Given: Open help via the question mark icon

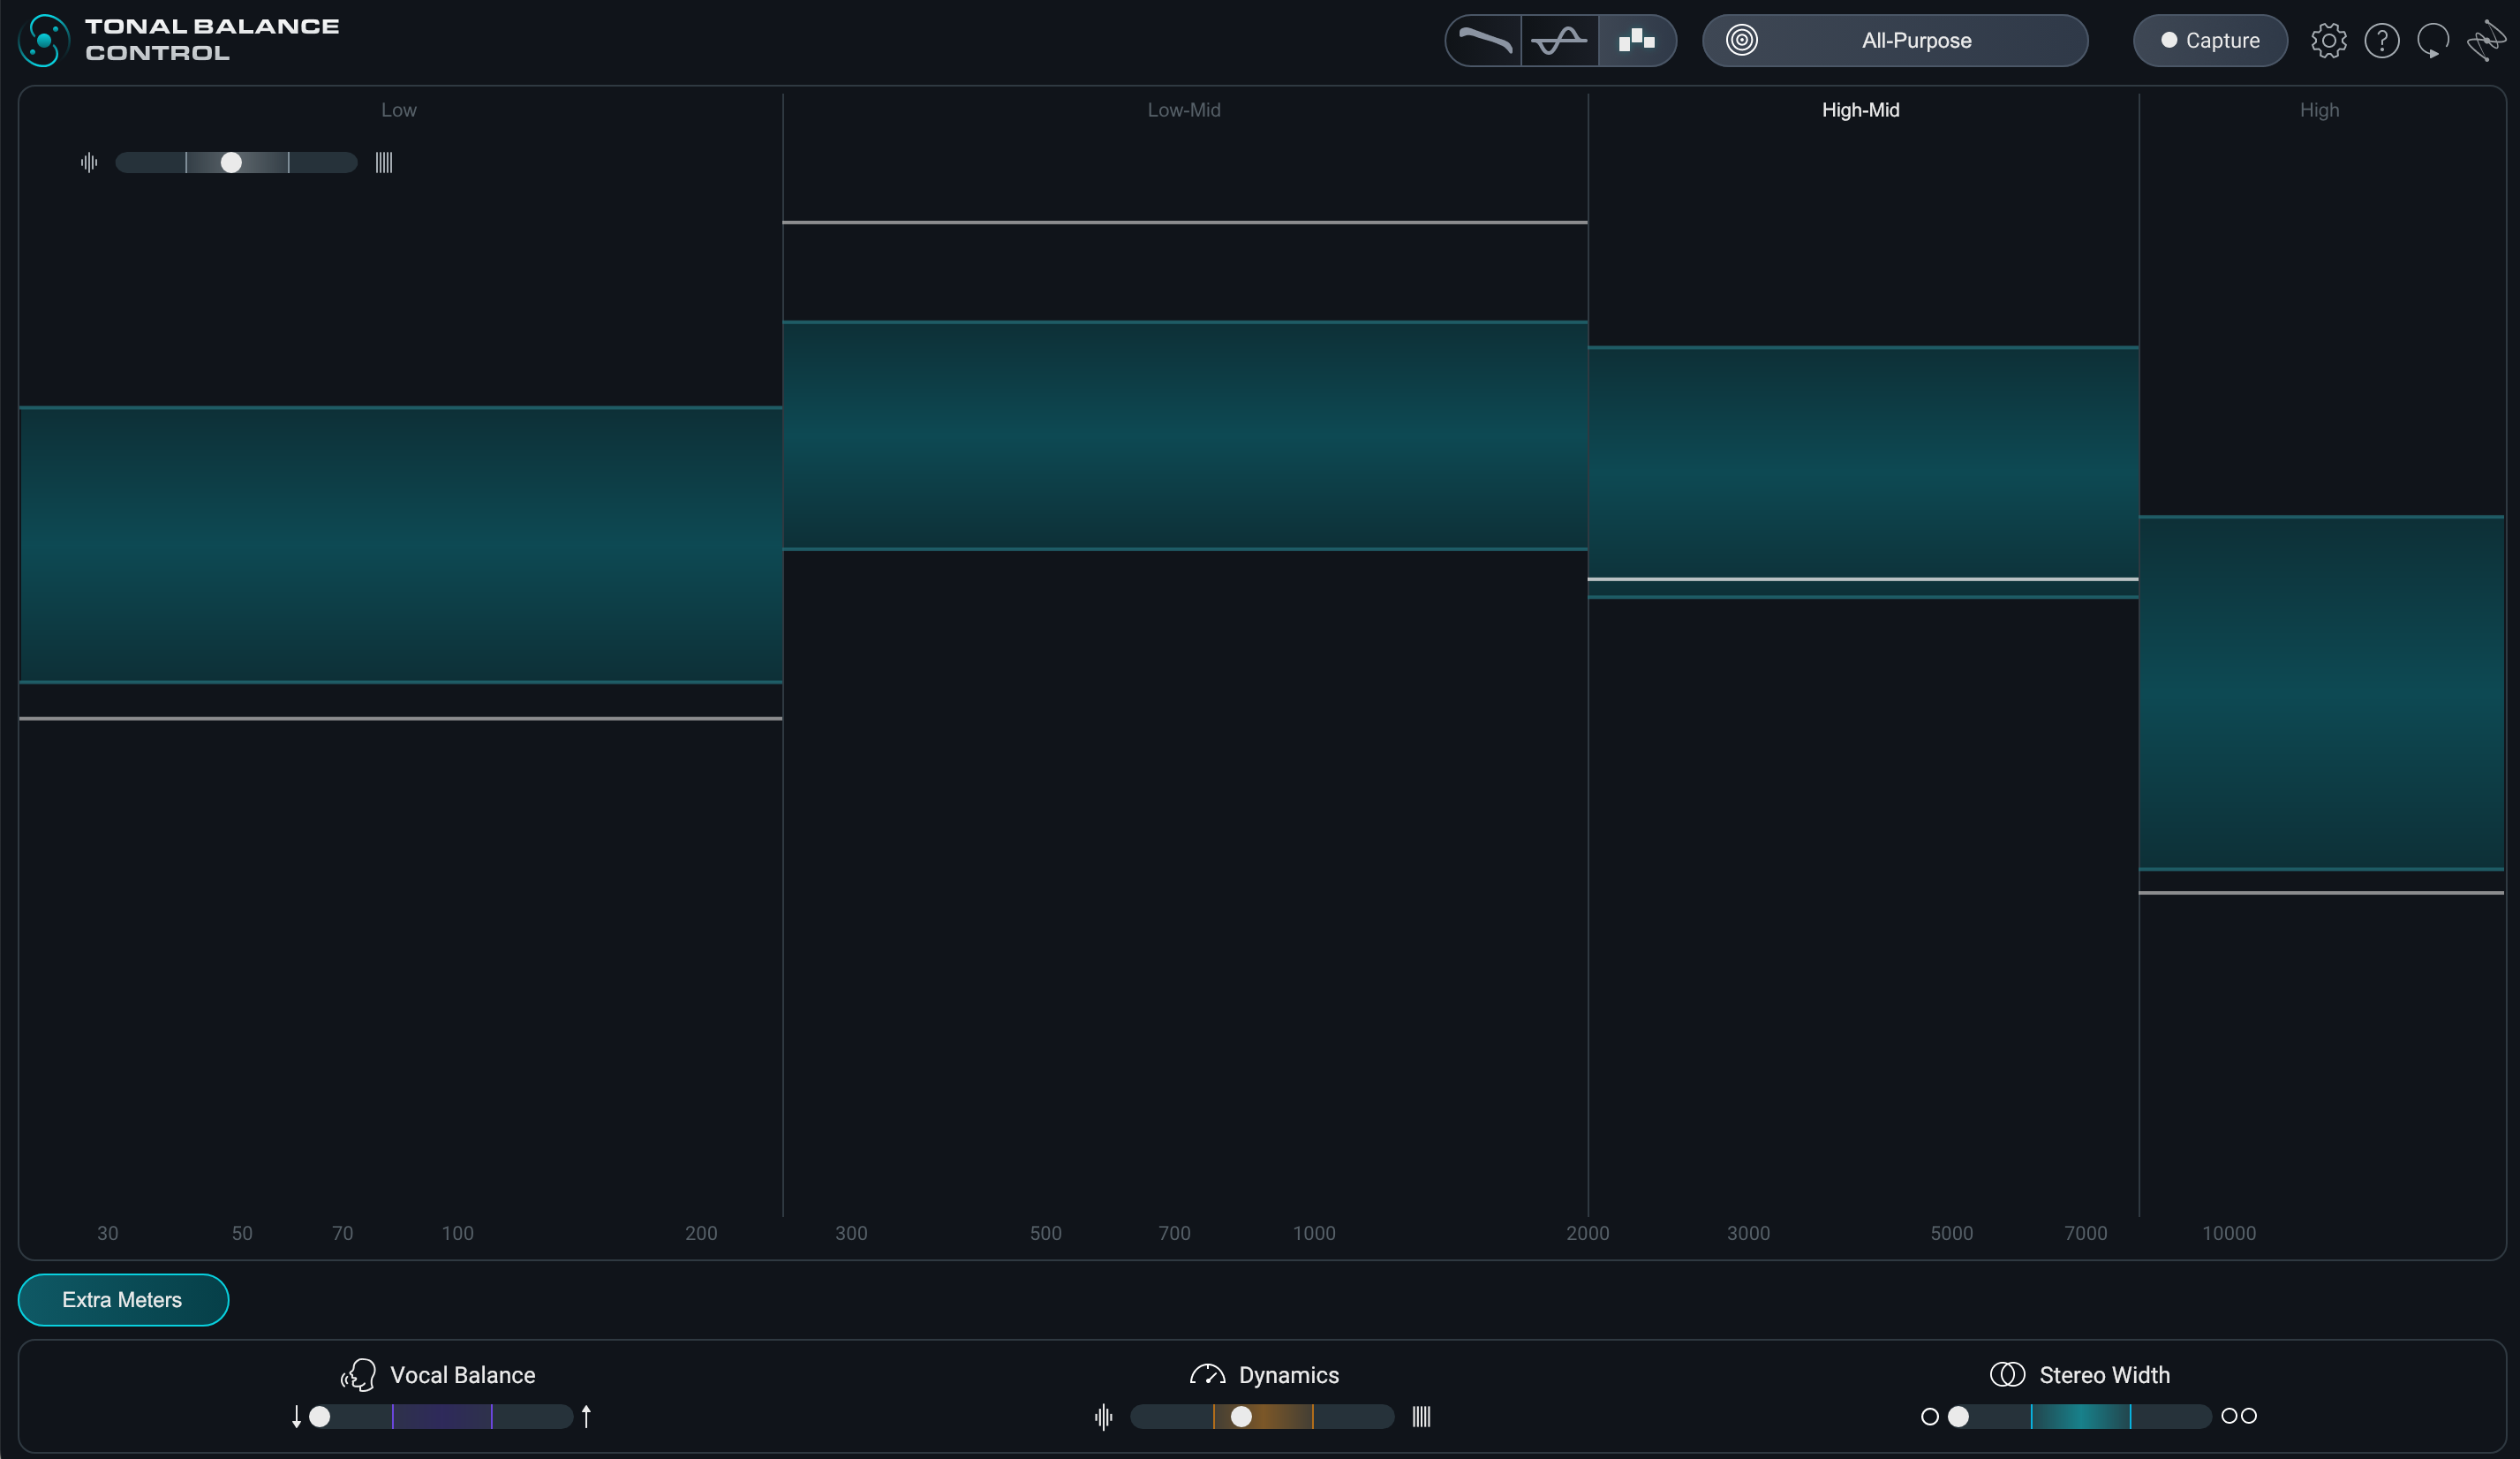Looking at the screenshot, I should 2381,41.
